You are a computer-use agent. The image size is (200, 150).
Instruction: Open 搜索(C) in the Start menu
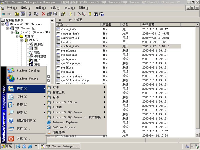[27, 113]
